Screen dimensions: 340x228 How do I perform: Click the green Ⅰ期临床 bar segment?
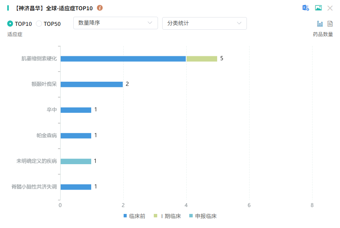click(201, 59)
